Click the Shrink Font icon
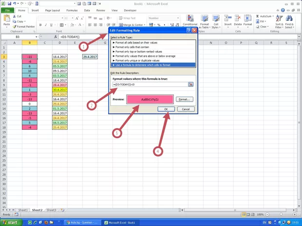 (82, 18)
